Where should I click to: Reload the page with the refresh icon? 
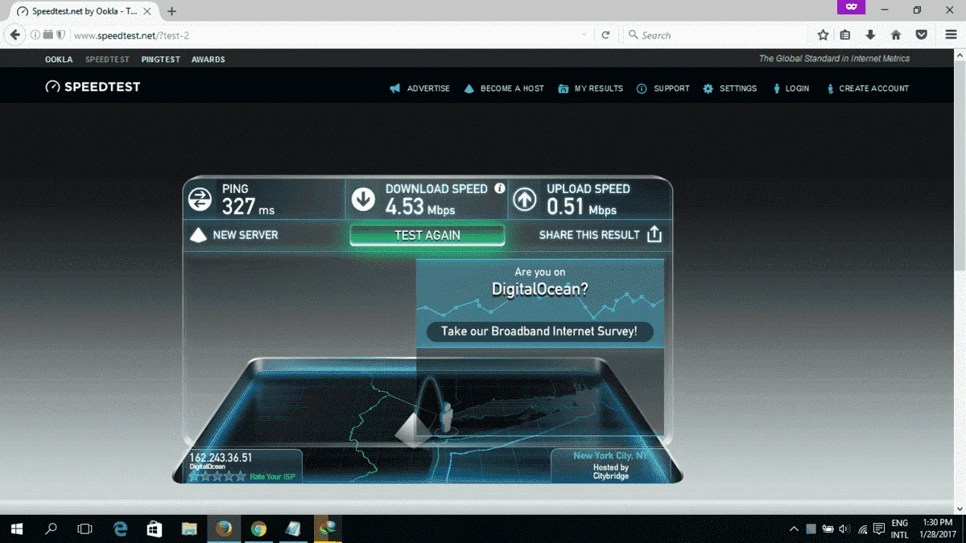(x=606, y=35)
